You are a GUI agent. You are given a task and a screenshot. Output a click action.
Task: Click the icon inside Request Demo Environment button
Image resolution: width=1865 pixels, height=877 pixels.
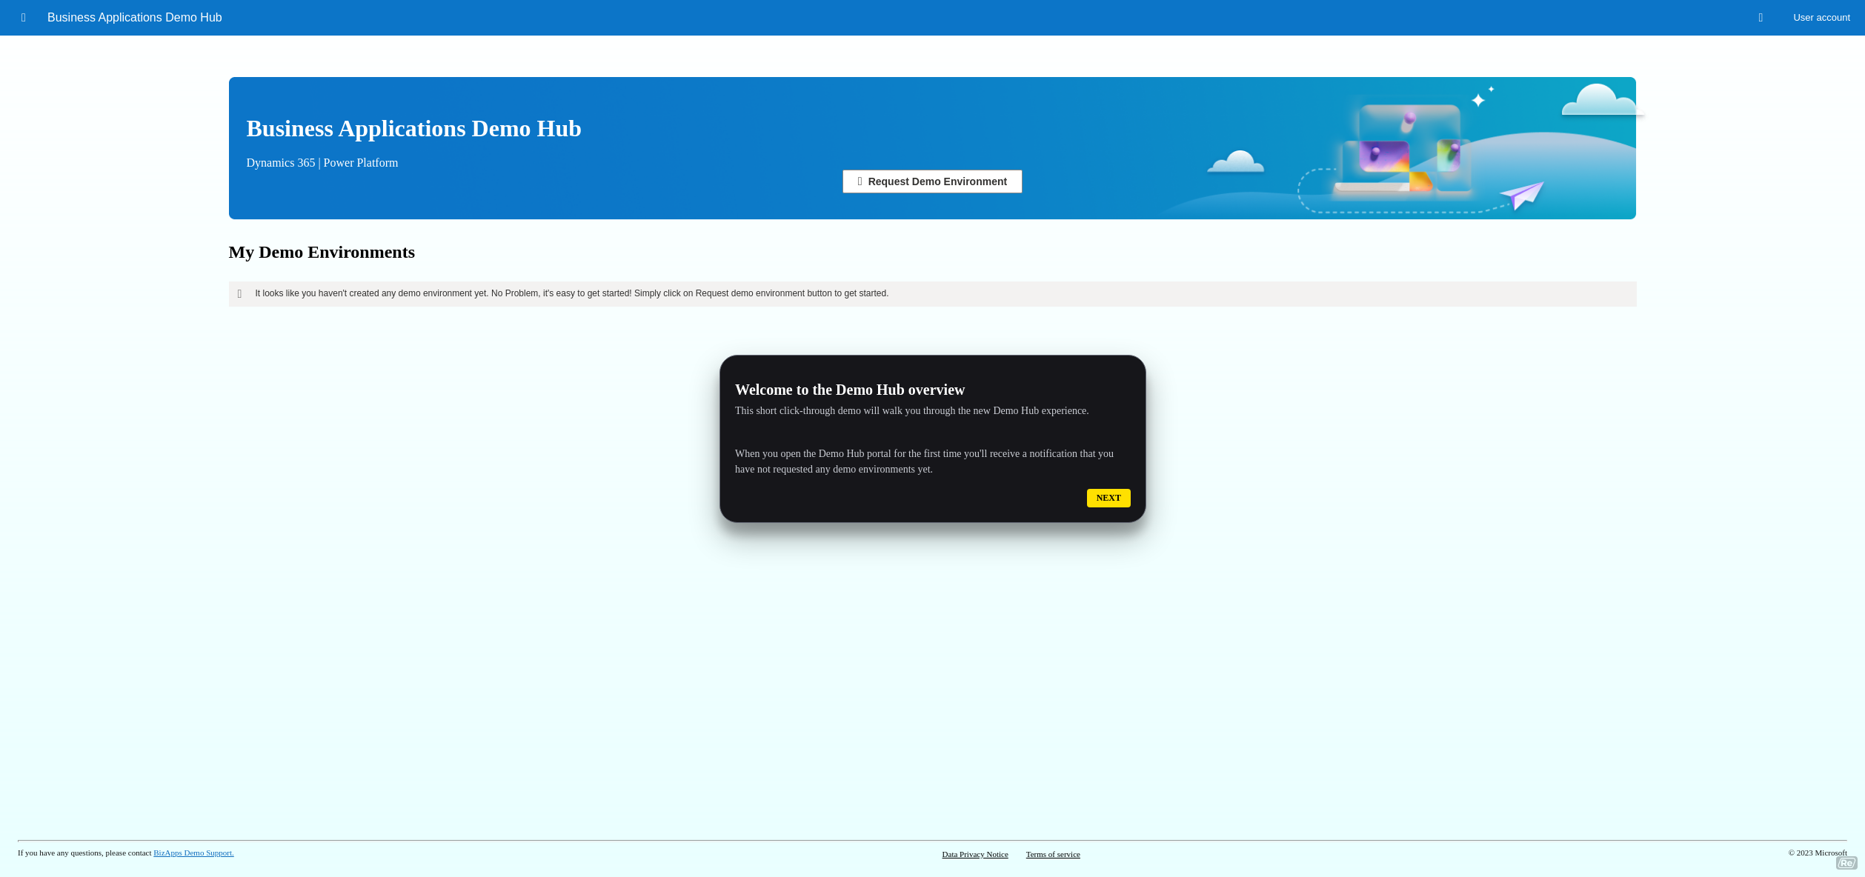tap(860, 181)
